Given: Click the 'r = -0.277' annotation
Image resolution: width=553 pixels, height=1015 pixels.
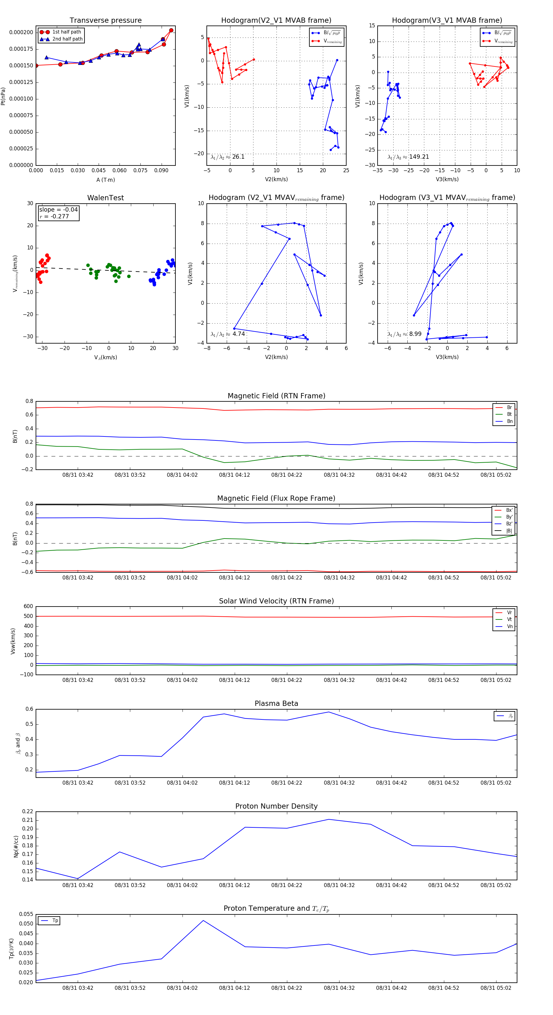Looking at the screenshot, I should click(x=54, y=216).
